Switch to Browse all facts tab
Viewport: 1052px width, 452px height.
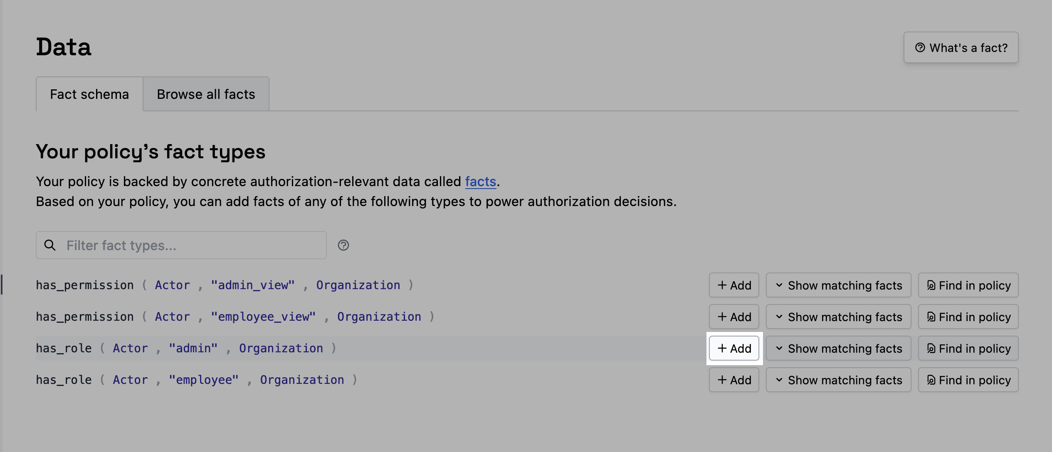coord(206,94)
